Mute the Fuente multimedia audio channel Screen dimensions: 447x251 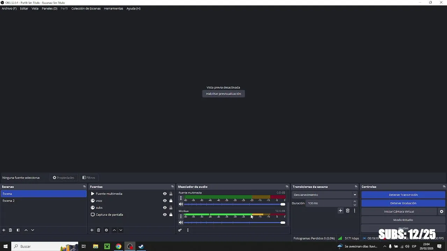[181, 204]
